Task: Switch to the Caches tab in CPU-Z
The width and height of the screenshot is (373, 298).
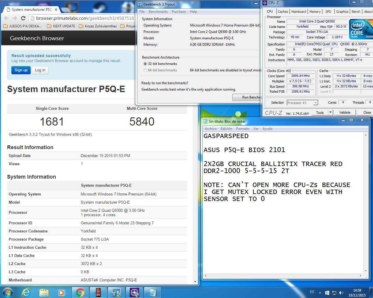Action: pyautogui.click(x=283, y=12)
